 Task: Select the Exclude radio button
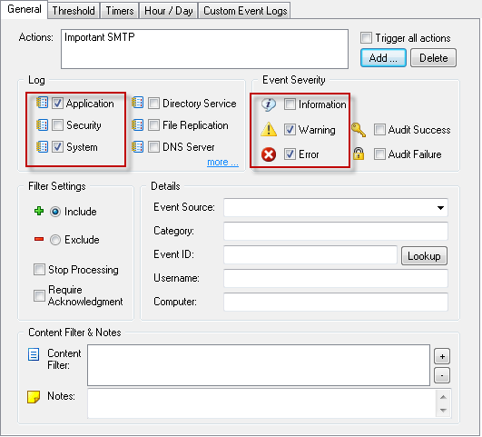[x=55, y=240]
